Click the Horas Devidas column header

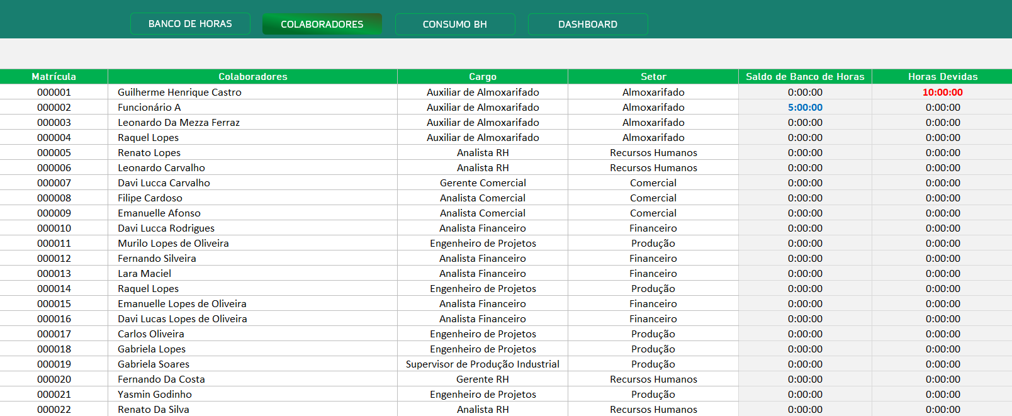coord(942,77)
